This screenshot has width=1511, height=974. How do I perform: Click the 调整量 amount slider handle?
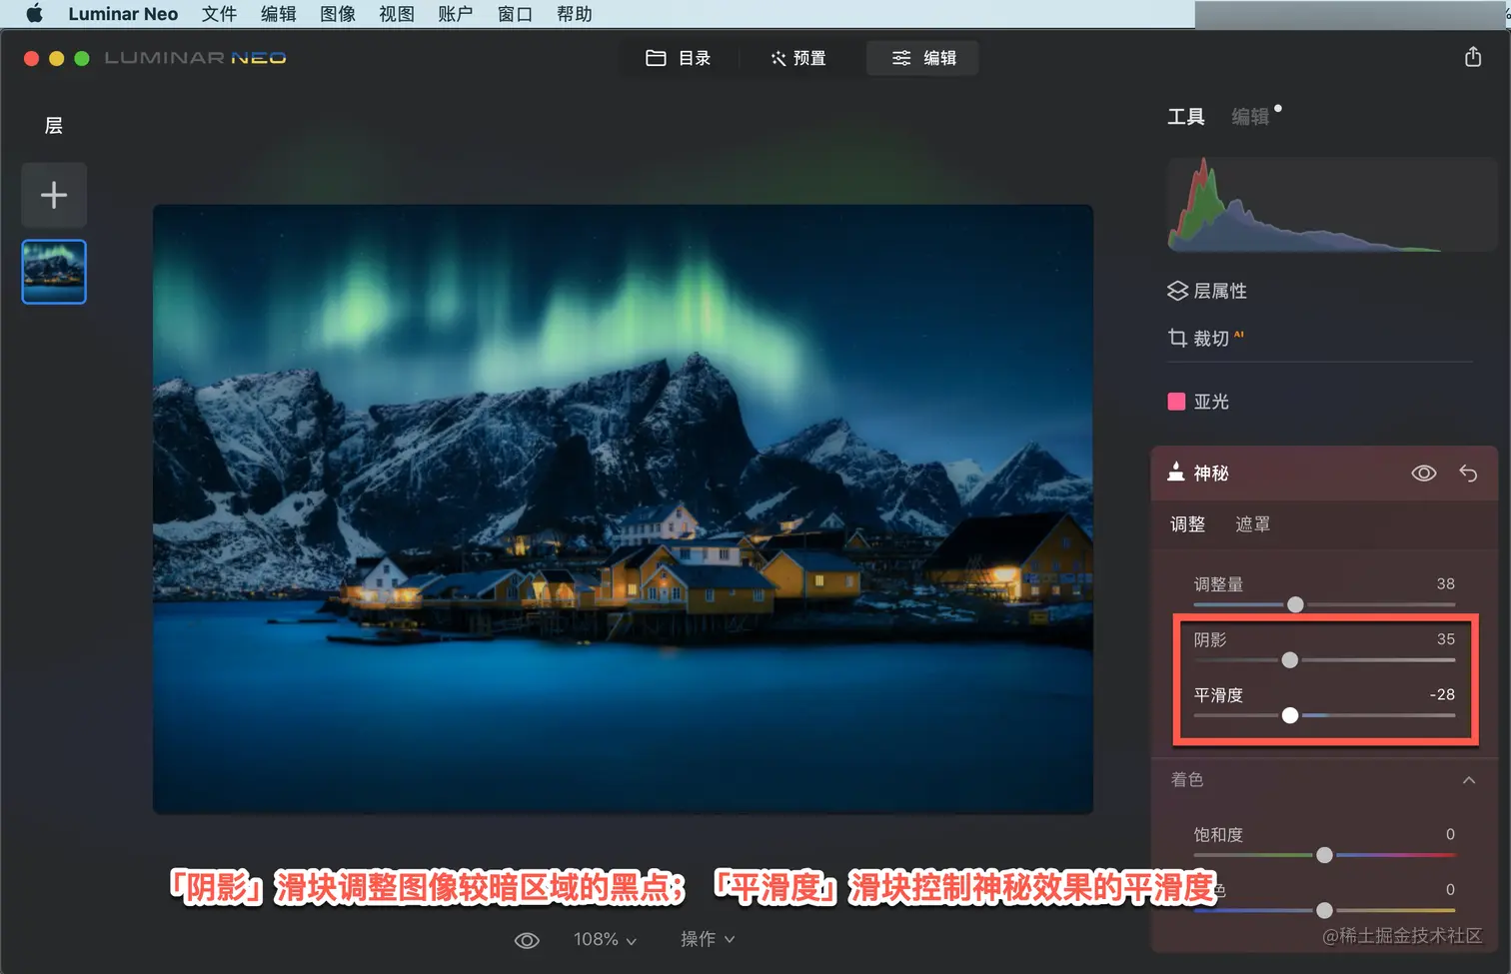1295,604
